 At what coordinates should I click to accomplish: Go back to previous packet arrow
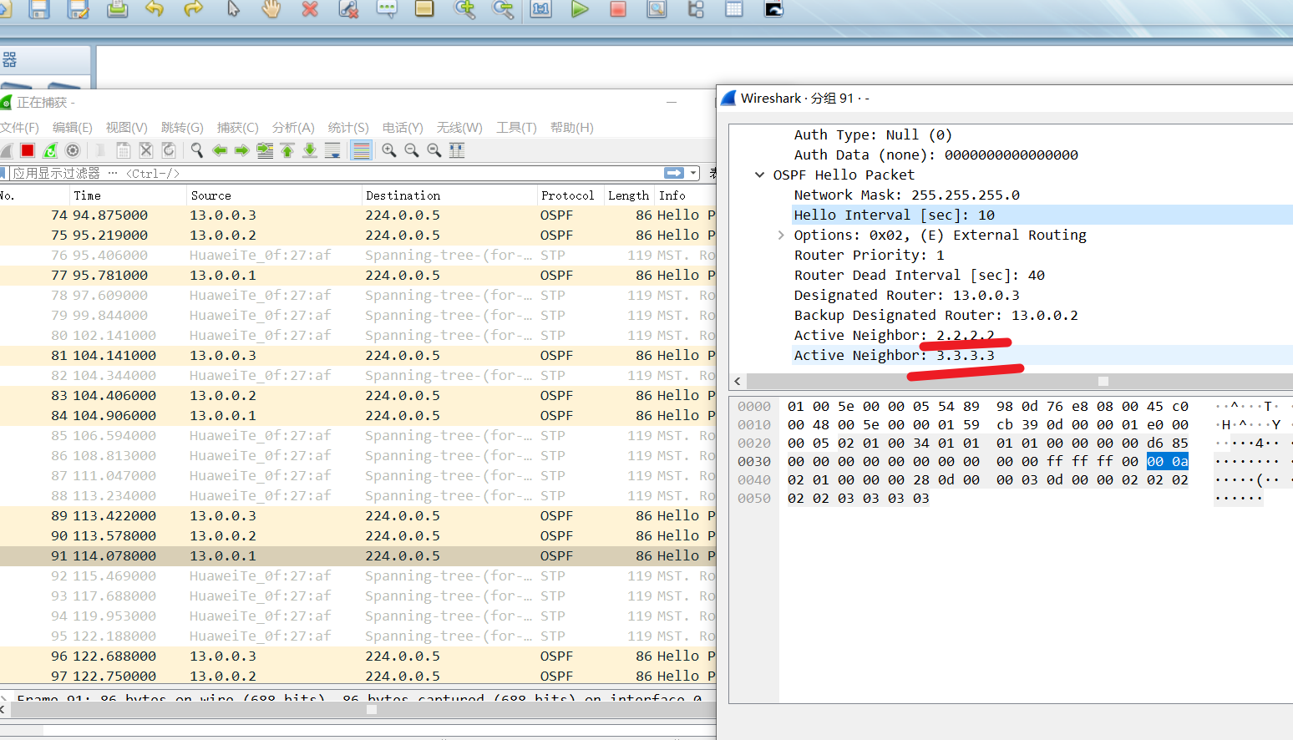point(220,150)
